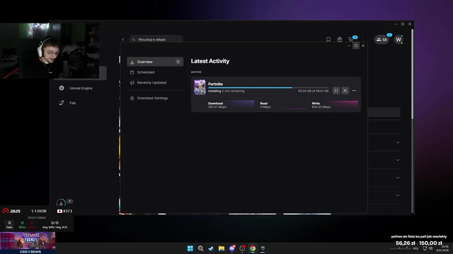
Task: Open Windows taskbar search
Action: tap(201, 248)
